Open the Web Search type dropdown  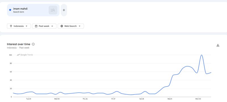71,26
